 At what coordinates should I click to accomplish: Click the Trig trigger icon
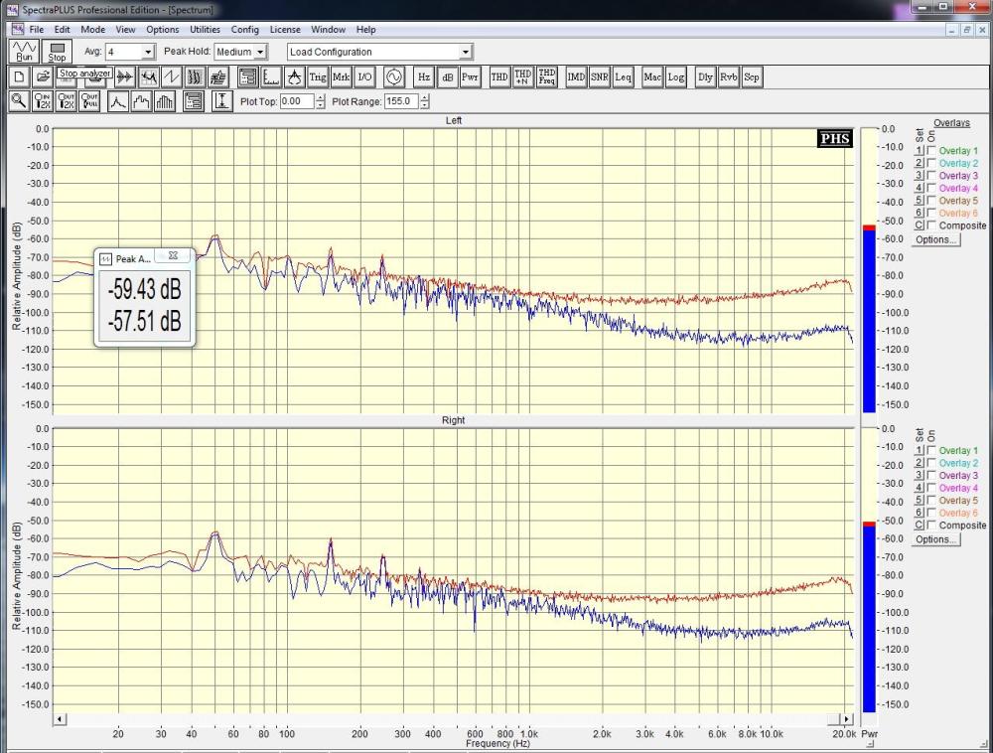(318, 76)
